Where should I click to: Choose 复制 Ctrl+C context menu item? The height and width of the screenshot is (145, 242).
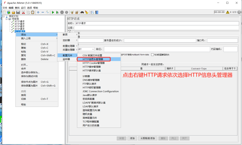(37, 48)
